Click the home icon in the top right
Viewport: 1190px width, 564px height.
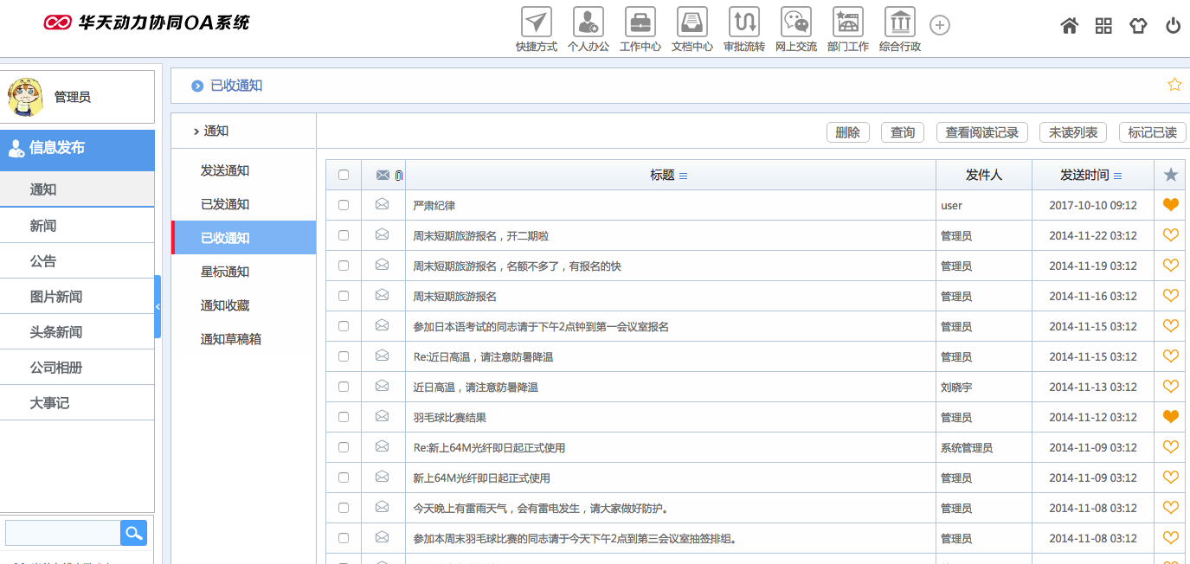click(x=1070, y=26)
